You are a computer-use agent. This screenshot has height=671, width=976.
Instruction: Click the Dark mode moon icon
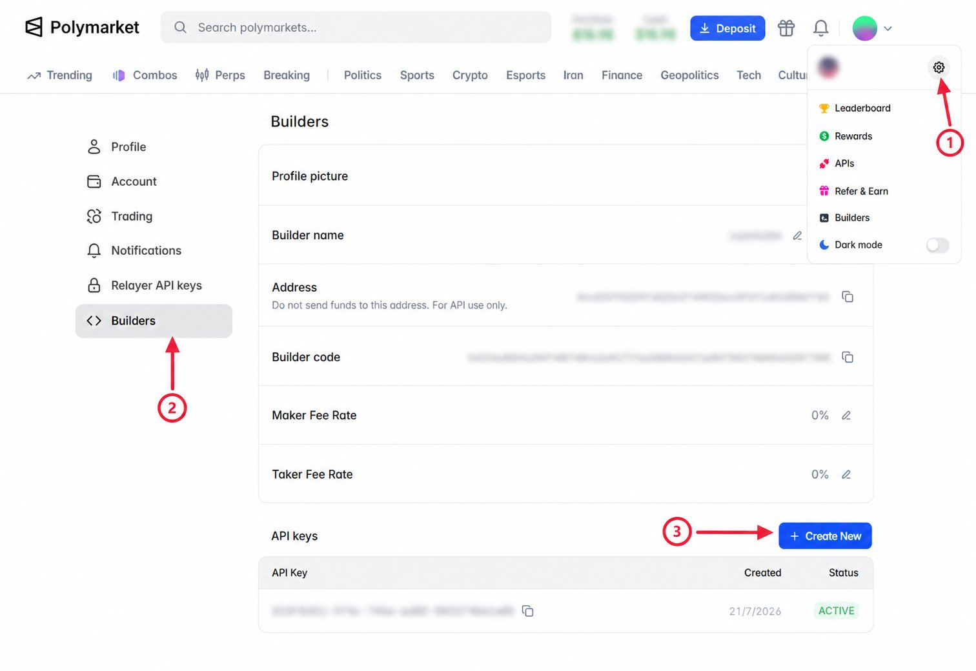tap(824, 245)
